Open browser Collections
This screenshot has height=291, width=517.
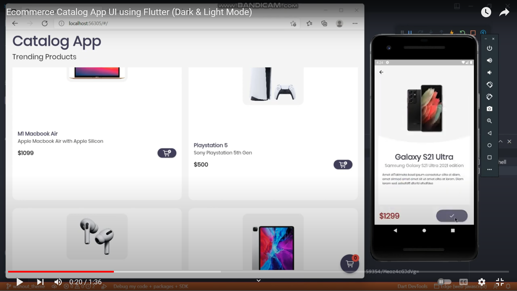(324, 23)
